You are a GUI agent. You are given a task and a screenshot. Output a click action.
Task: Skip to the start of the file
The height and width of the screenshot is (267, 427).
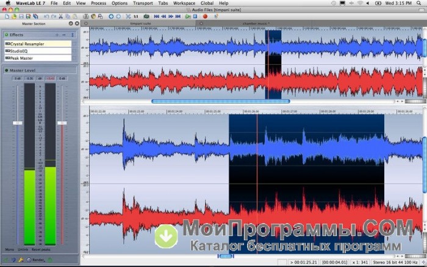tap(157, 16)
